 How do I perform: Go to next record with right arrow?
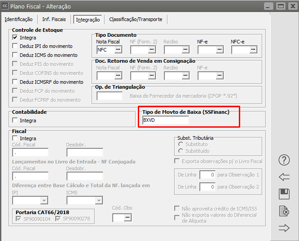coord(284,228)
